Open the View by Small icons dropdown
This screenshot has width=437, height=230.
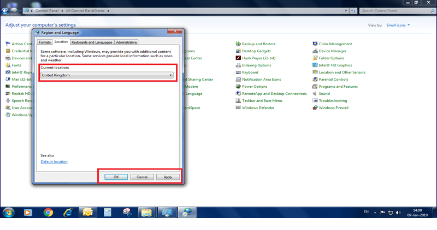pos(398,25)
